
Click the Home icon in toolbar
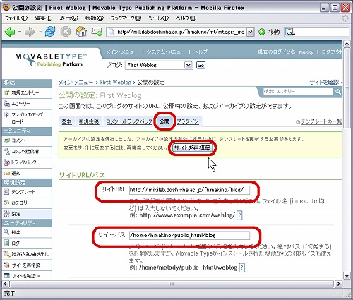tap(81, 32)
